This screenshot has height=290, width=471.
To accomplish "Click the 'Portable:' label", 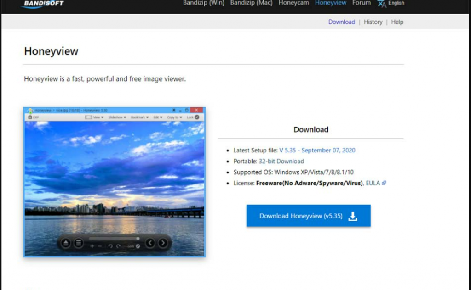I will (x=246, y=161).
